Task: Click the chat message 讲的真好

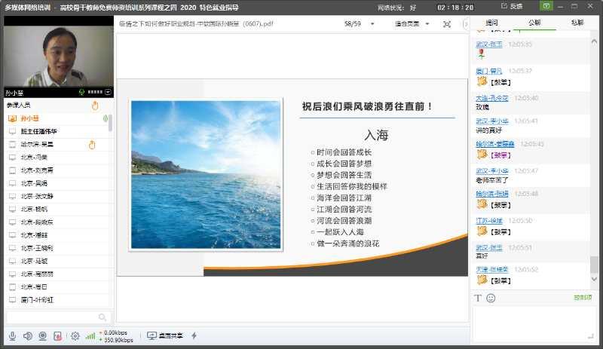Action: tap(488, 130)
